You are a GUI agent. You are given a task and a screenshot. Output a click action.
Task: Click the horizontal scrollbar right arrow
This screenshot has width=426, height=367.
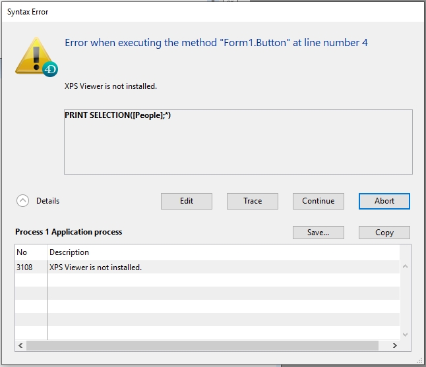(x=395, y=345)
